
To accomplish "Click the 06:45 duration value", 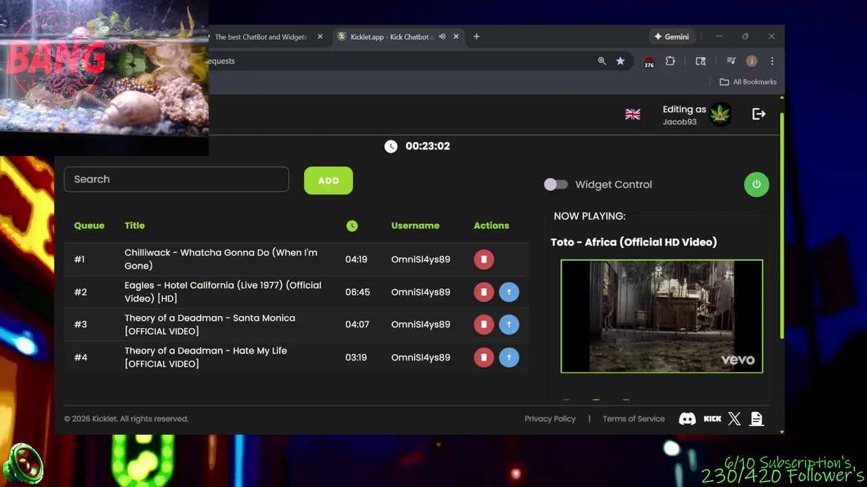I will tap(358, 292).
